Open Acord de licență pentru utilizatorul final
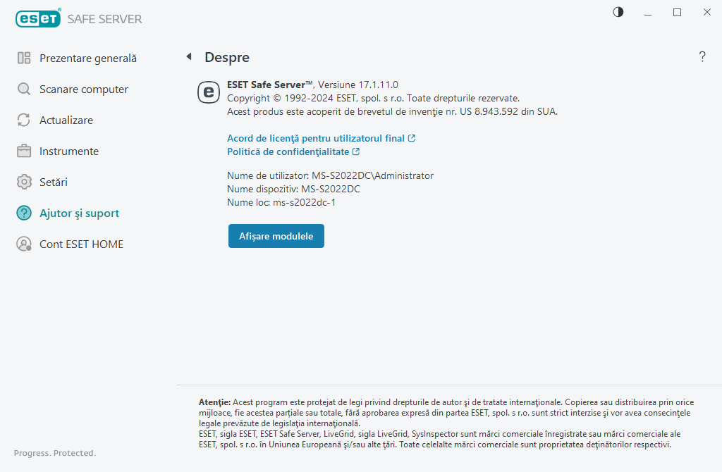This screenshot has height=472, width=722. pos(316,138)
